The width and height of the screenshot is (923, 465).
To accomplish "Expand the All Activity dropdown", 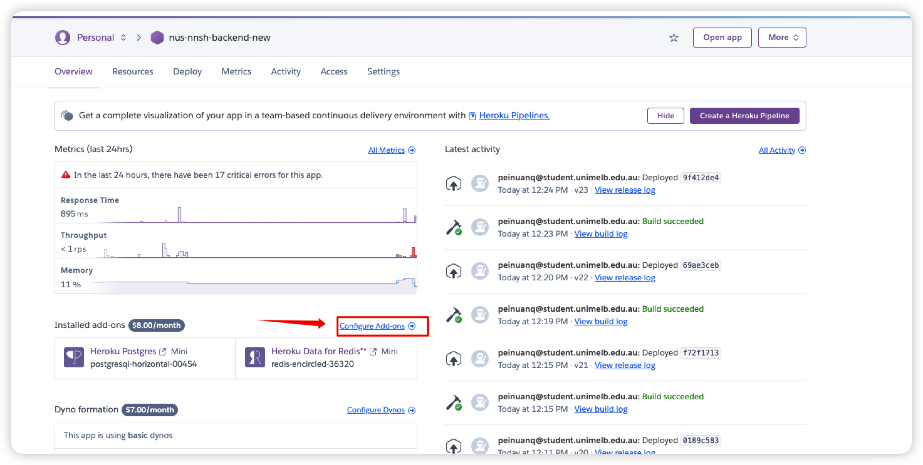I will 781,150.
